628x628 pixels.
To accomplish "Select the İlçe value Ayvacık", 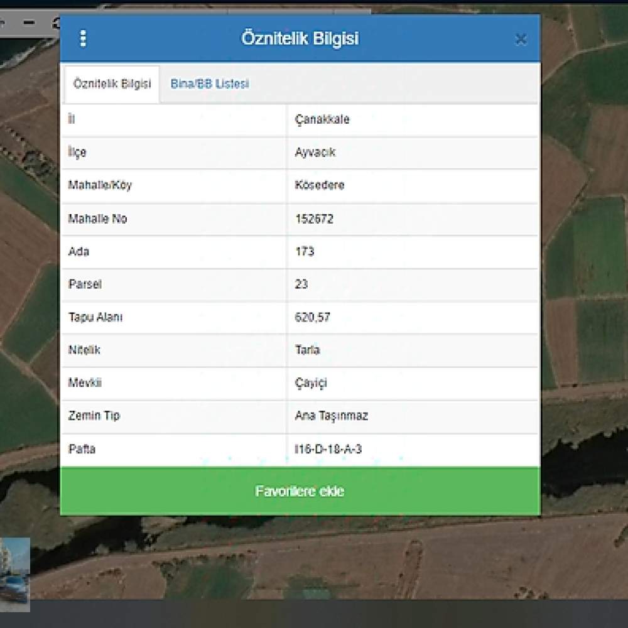I will click(315, 152).
